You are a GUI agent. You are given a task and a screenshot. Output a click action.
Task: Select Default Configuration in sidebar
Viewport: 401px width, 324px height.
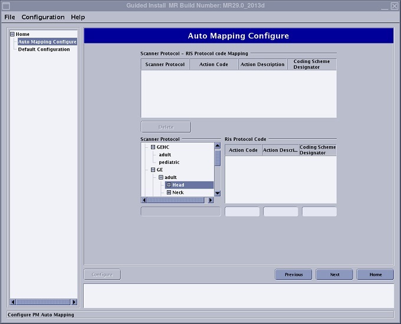[44, 49]
